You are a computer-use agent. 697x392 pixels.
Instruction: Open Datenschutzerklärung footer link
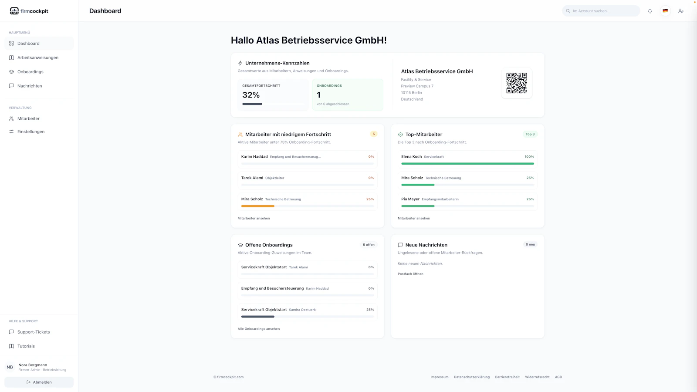472,377
